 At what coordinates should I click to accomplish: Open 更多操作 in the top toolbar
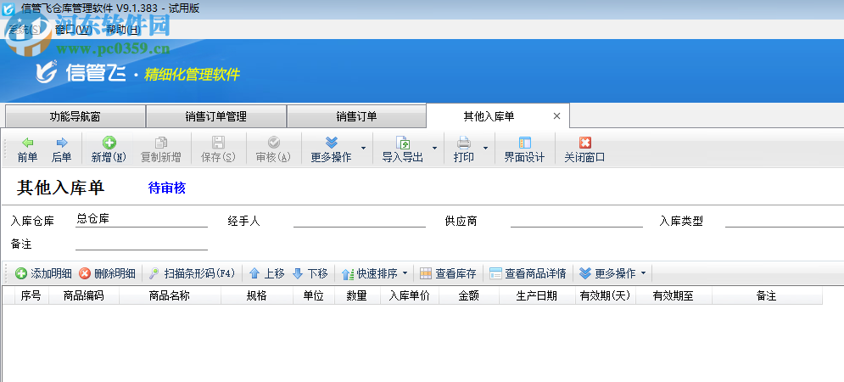pos(332,149)
